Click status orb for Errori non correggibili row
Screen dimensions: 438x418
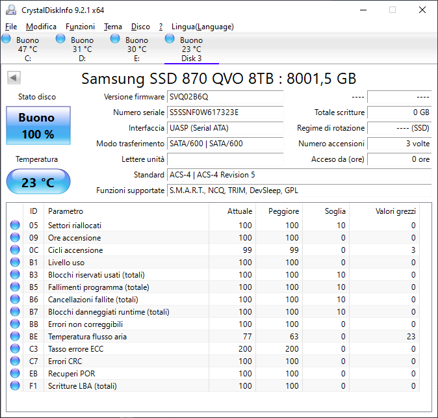tap(15, 324)
